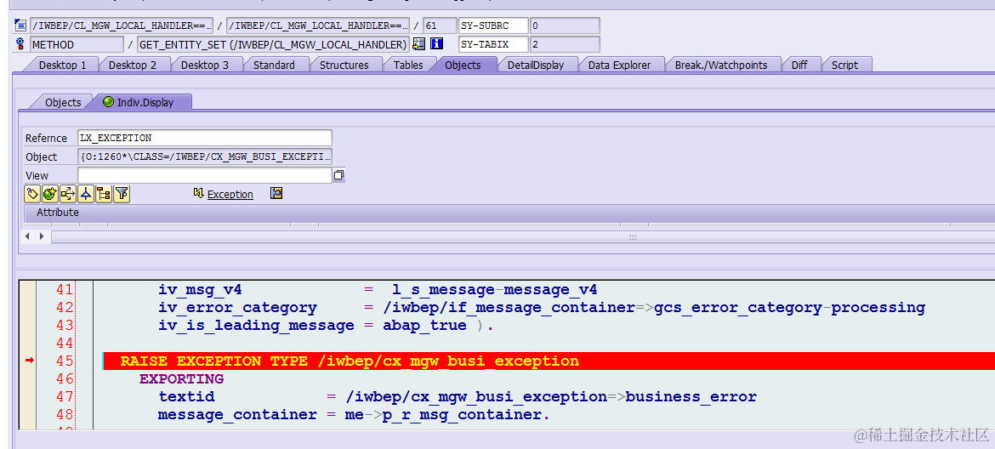Click line number 42 in code margin
The width and height of the screenshot is (995, 449).
[x=65, y=308]
